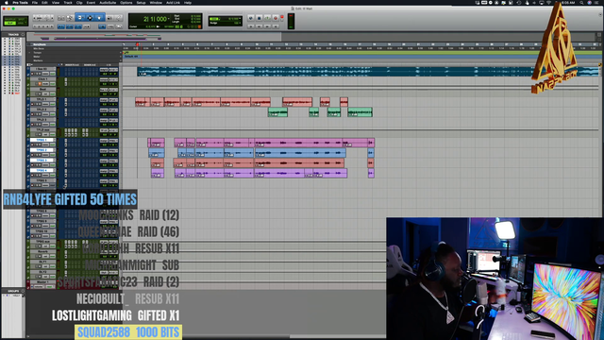
Task: Click volume field on first track I/O
Action: 105,74
